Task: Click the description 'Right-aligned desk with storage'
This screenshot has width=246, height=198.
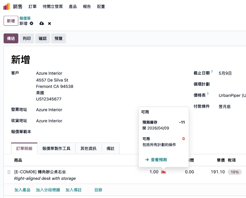Action: [45, 178]
